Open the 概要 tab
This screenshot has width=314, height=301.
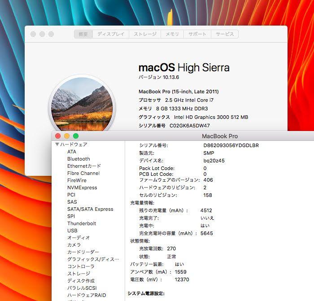[83, 34]
